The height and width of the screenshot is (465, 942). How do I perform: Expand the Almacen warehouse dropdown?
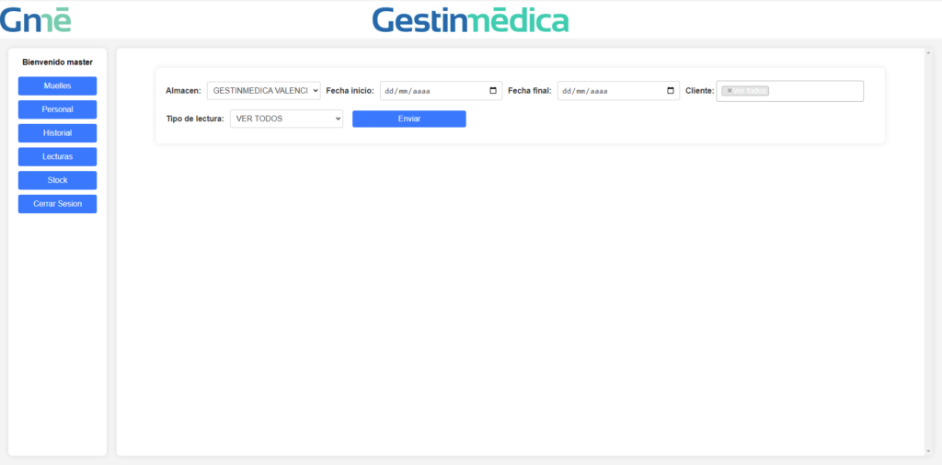[264, 91]
